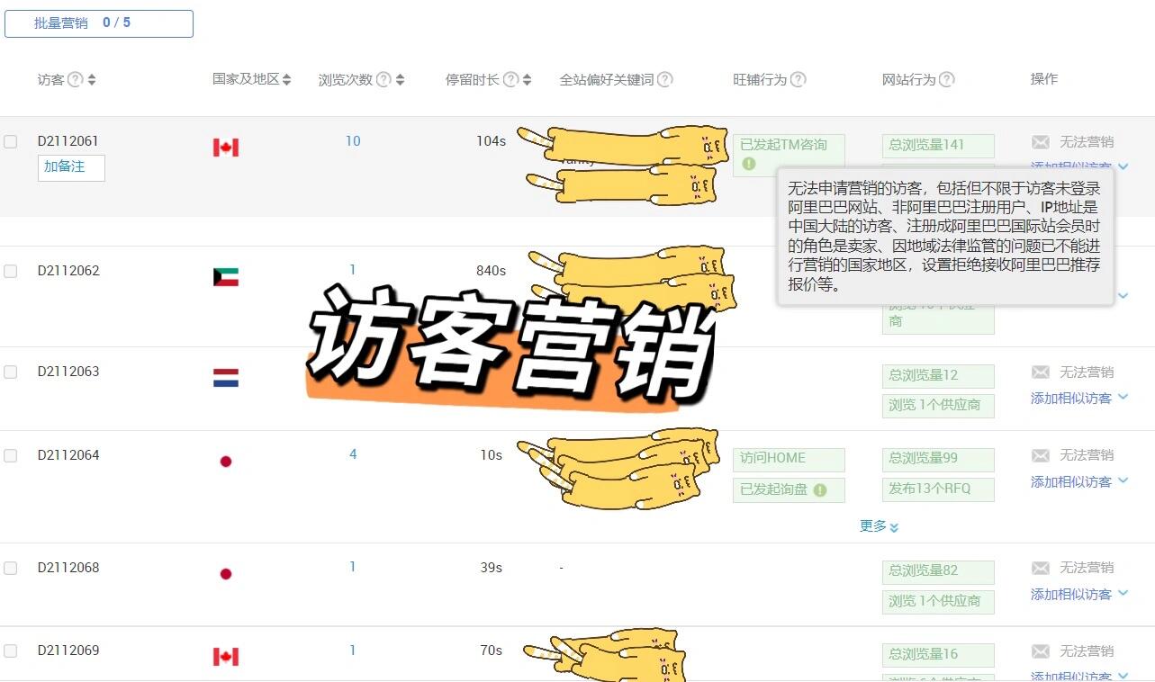The width and height of the screenshot is (1155, 682).
Task: Click the 发布13个RFQ tag
Action: pyautogui.click(x=938, y=490)
